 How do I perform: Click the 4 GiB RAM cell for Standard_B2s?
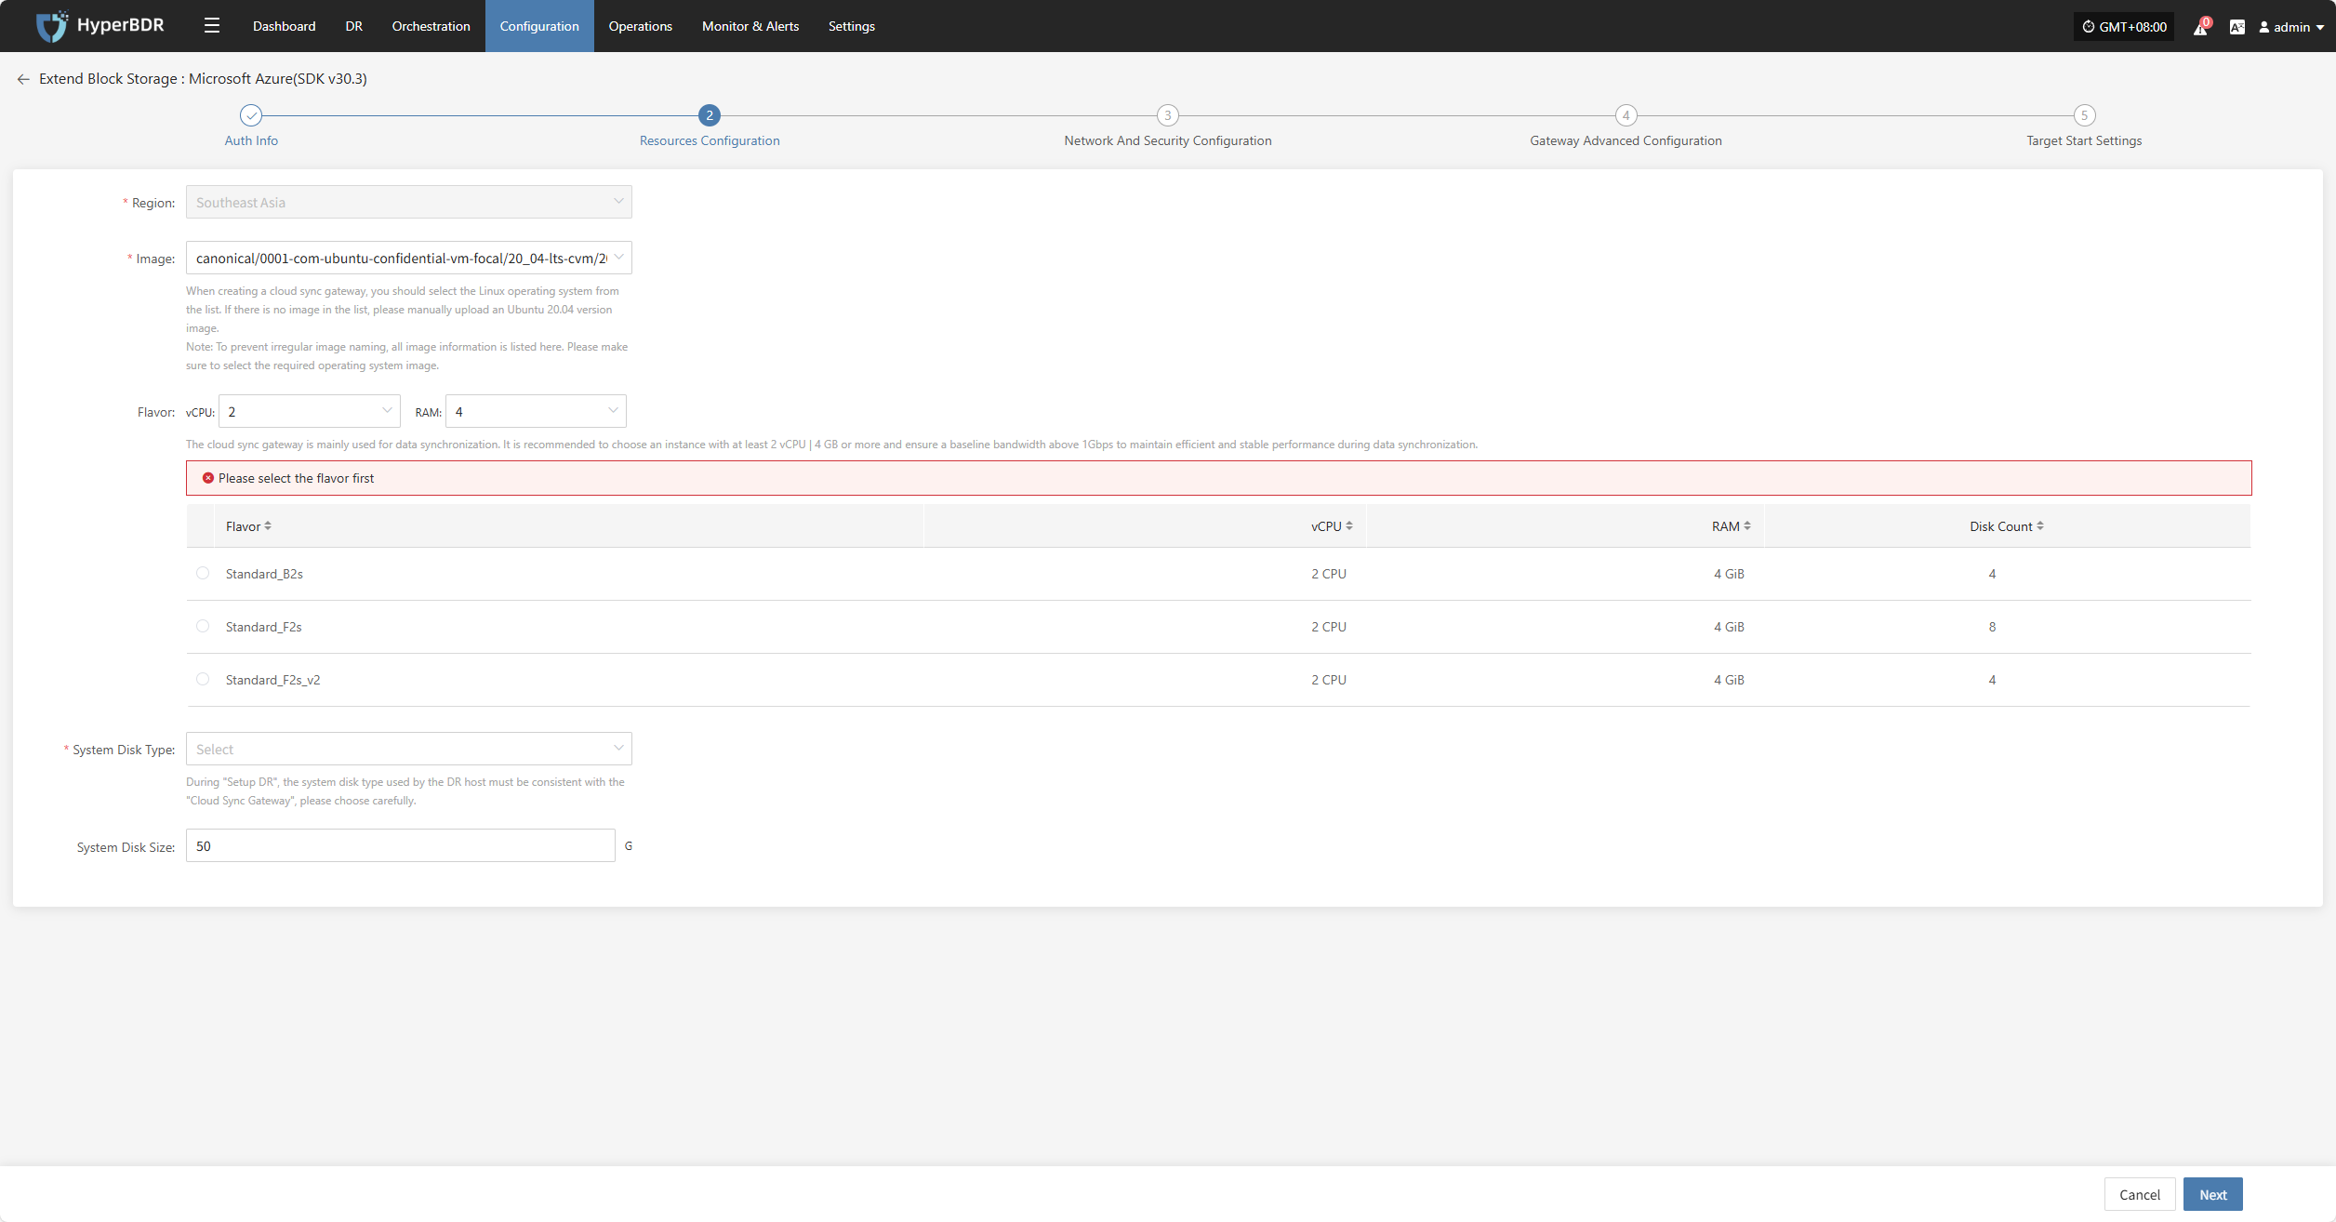click(1729, 574)
